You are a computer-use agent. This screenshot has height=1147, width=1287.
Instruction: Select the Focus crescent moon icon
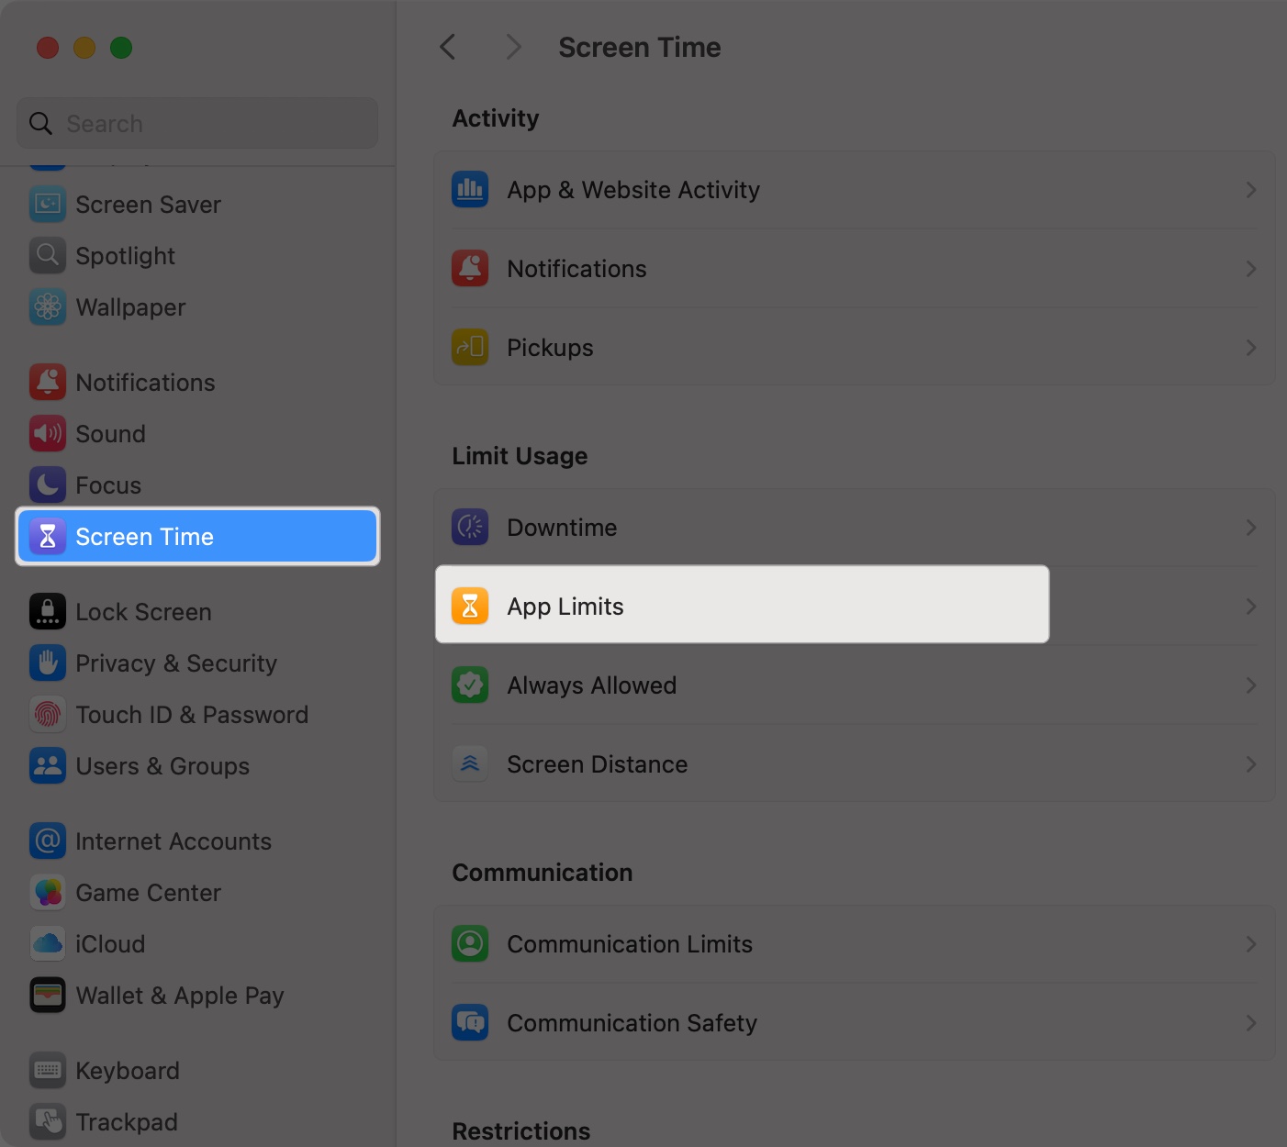pyautogui.click(x=48, y=484)
